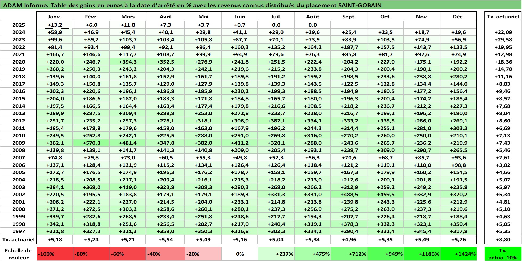The height and width of the screenshot is (261, 522).
Task: Select the Juil. column header
Action: tap(276, 17)
